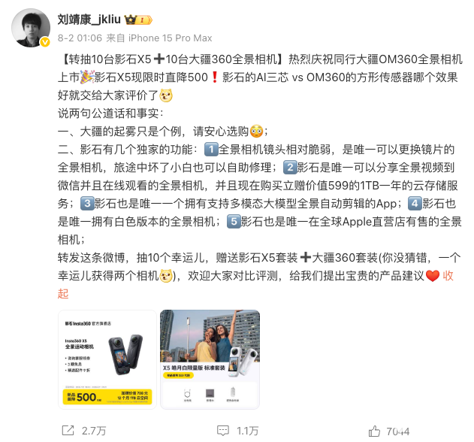
Task: Click the yellow verified badge on avatar
Action: [45, 42]
